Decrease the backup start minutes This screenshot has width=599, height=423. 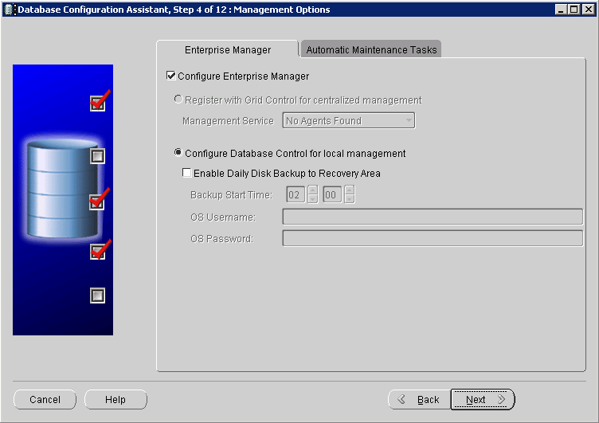point(349,199)
